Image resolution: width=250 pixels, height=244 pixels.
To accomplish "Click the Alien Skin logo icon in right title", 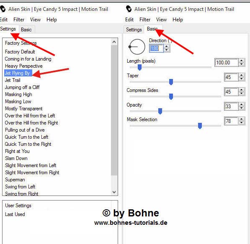I will 129,9.
